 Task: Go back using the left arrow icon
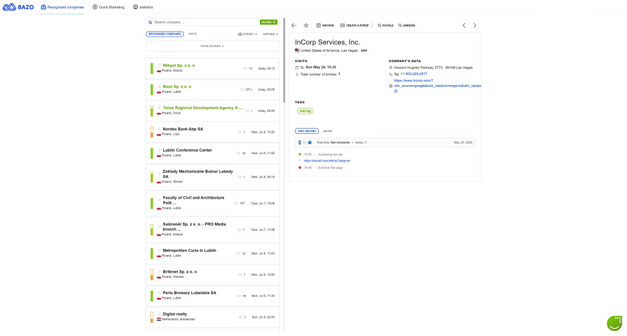294,25
